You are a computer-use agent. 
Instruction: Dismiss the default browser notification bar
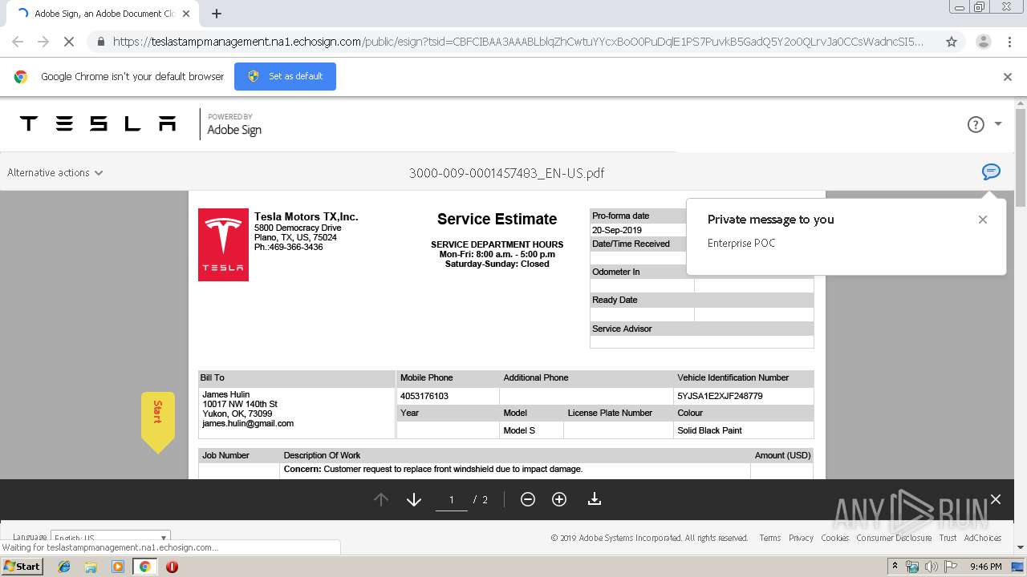1008,77
